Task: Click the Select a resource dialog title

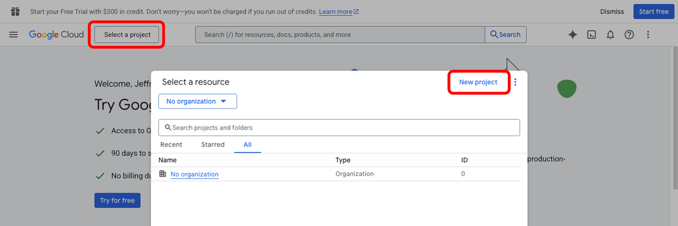Action: [195, 82]
